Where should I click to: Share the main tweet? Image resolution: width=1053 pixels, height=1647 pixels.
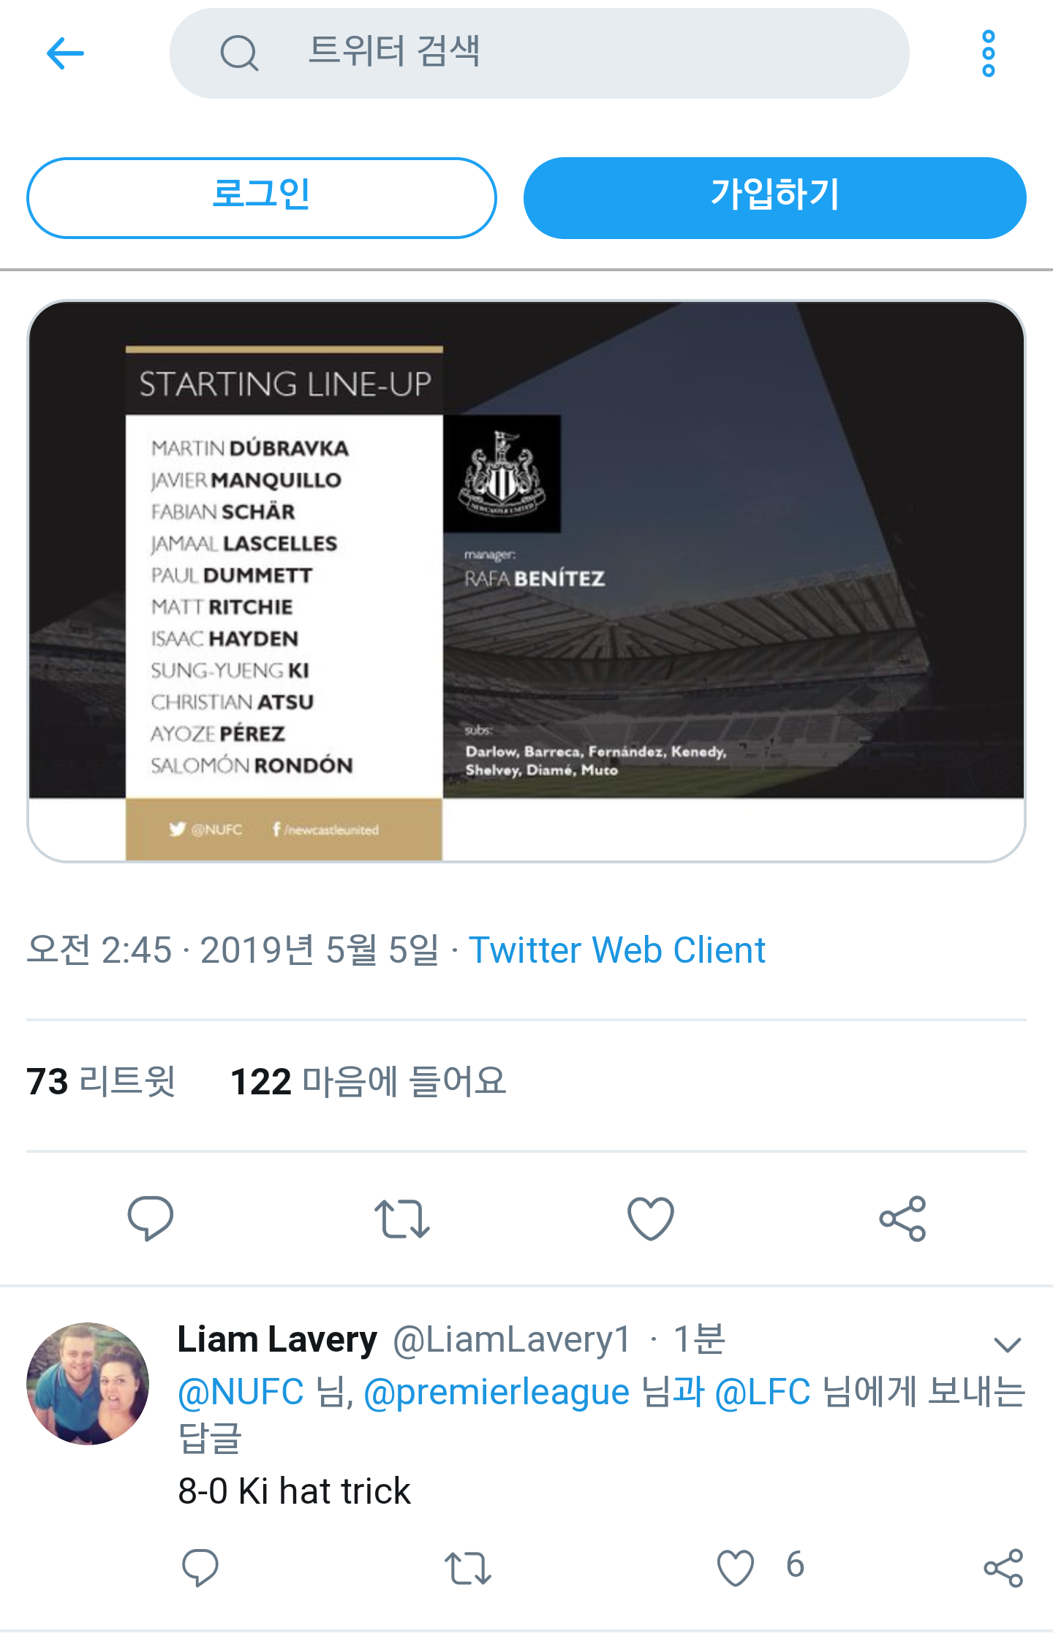tap(902, 1218)
